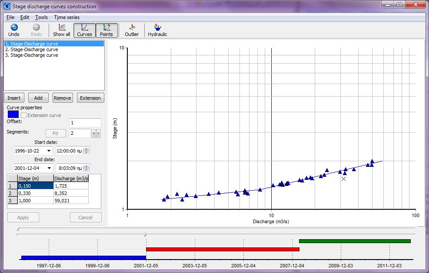
Task: Select the Outlier tool icon
Action: (132, 30)
